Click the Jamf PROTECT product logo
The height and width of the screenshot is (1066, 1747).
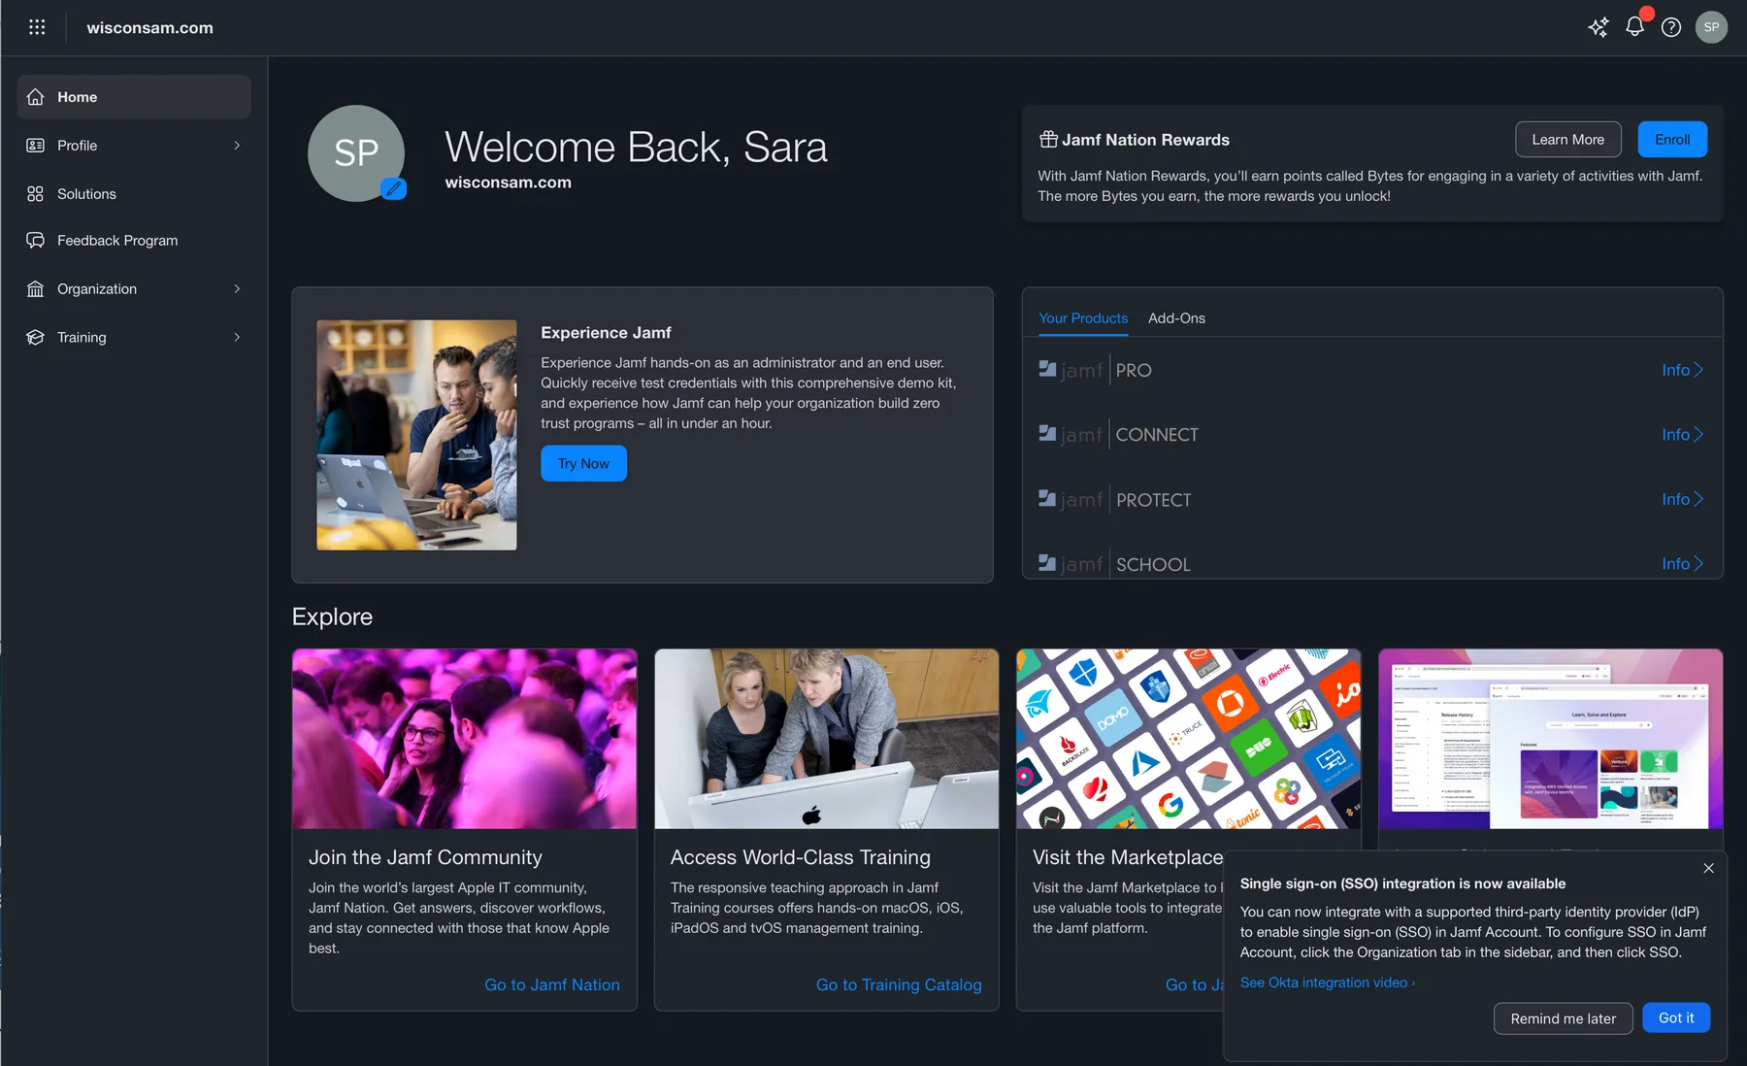click(1114, 500)
